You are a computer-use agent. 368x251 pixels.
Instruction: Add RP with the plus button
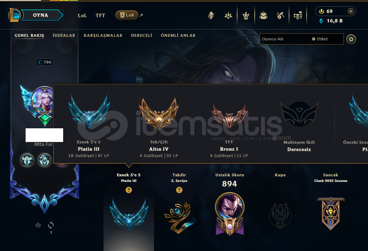350,11
